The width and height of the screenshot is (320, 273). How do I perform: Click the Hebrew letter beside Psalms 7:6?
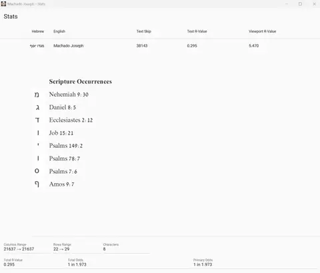click(x=37, y=171)
